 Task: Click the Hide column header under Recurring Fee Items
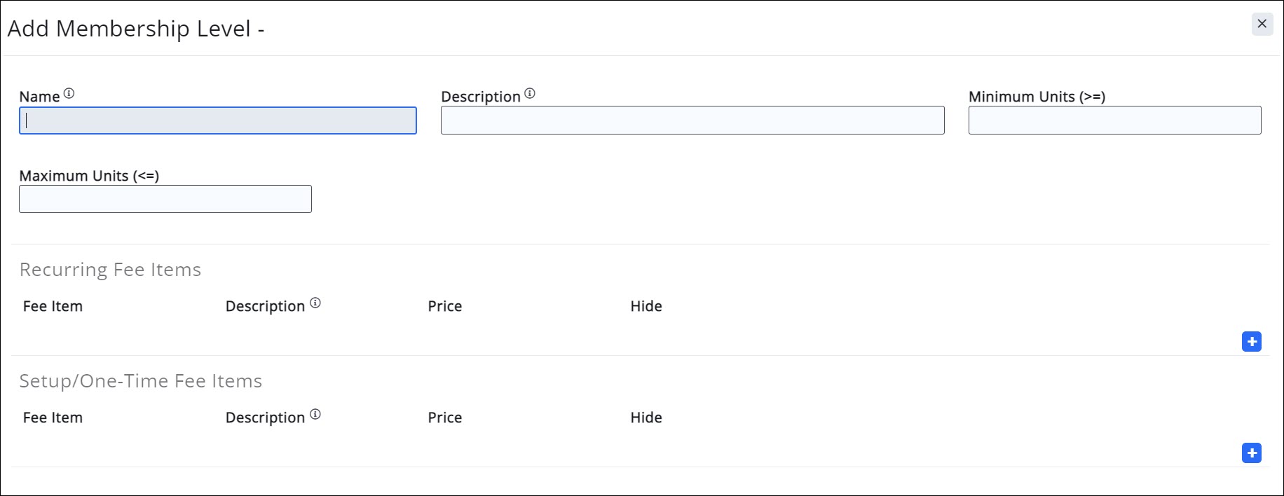click(646, 306)
